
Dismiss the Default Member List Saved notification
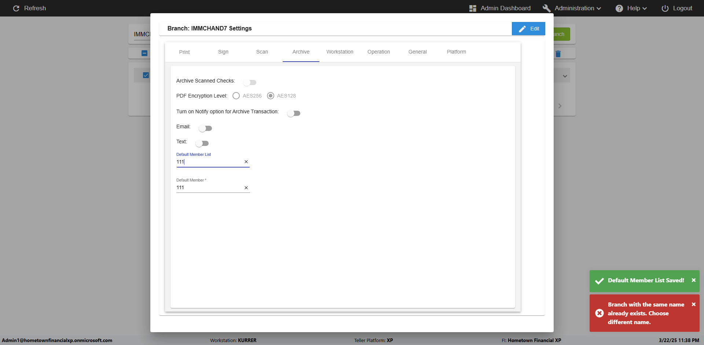pyautogui.click(x=693, y=280)
